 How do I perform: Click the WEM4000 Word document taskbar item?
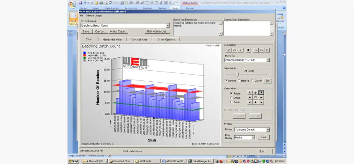tap(174, 161)
